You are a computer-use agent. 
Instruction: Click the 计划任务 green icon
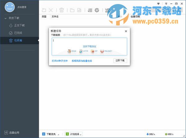pyautogui.click(x=67, y=134)
